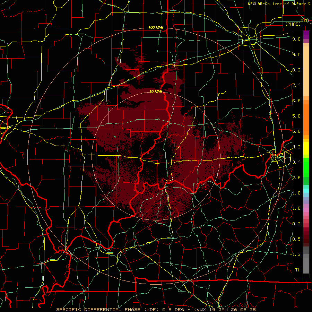This screenshot has width=312, height=312.
Task: Select the 100 NMI range ring label
Action: pyautogui.click(x=156, y=27)
